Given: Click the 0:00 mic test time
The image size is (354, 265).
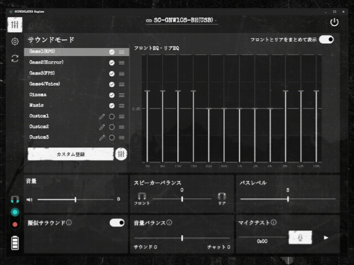Looking at the screenshot, I should [262, 241].
